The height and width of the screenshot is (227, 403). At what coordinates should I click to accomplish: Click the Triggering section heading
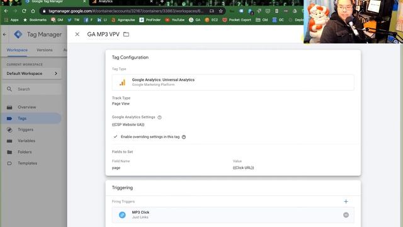pyautogui.click(x=122, y=188)
